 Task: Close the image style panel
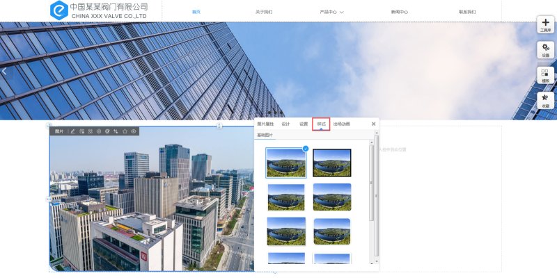click(373, 124)
